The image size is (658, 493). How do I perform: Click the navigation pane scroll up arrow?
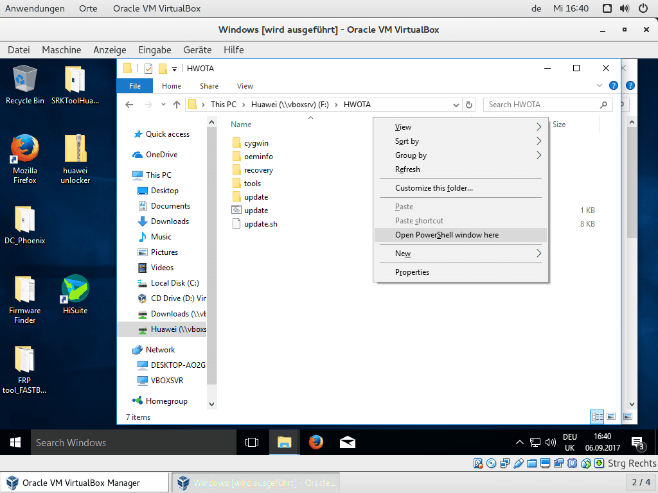[x=212, y=123]
